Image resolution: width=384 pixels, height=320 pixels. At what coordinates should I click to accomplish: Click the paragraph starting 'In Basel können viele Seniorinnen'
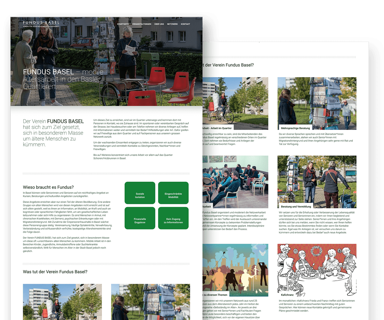pos(66,195)
